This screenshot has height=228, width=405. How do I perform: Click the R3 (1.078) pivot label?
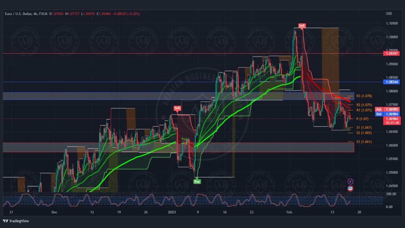364,96
